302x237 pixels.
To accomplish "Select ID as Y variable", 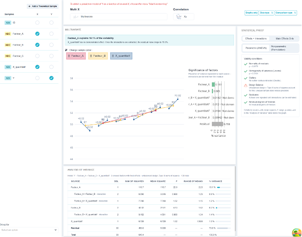I will click(x=51, y=22).
